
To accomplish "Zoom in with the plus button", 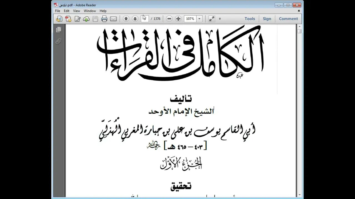I will click(178, 19).
